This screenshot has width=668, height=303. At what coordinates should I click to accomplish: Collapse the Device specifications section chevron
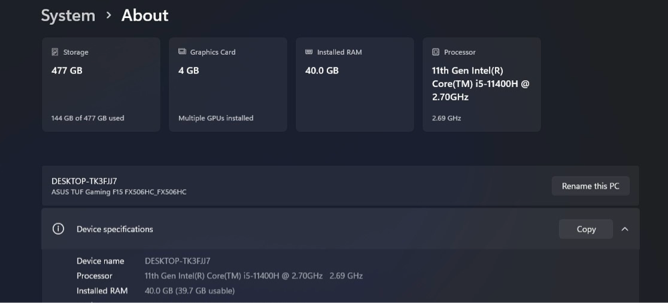625,229
